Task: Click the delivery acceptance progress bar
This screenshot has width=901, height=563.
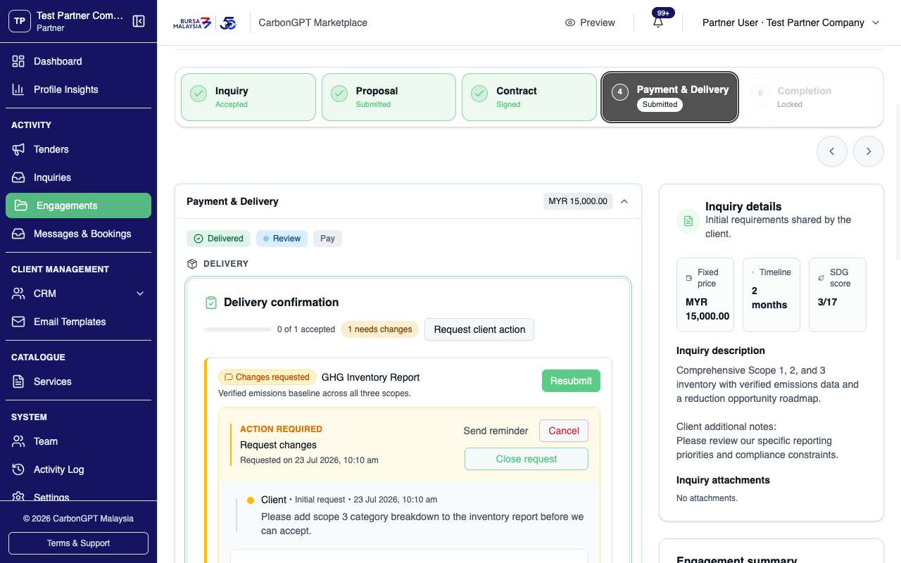Action: click(x=238, y=329)
